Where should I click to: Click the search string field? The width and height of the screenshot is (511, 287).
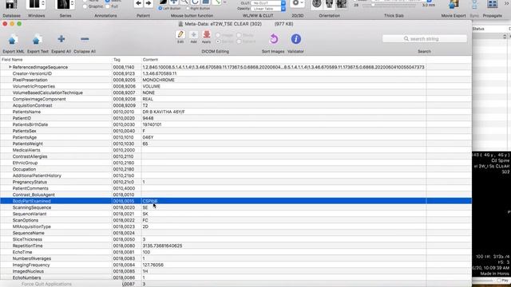[425, 39]
